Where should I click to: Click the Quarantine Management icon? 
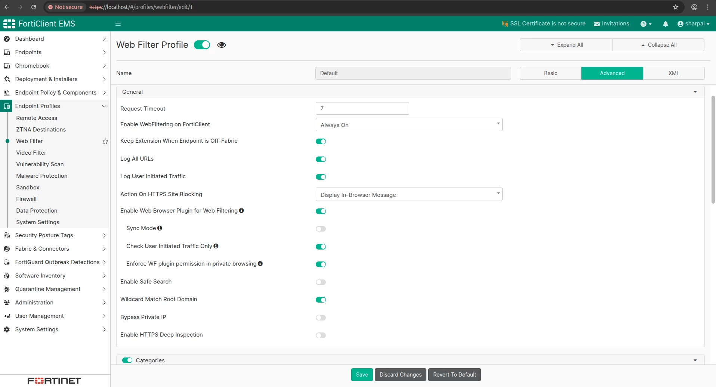point(7,289)
